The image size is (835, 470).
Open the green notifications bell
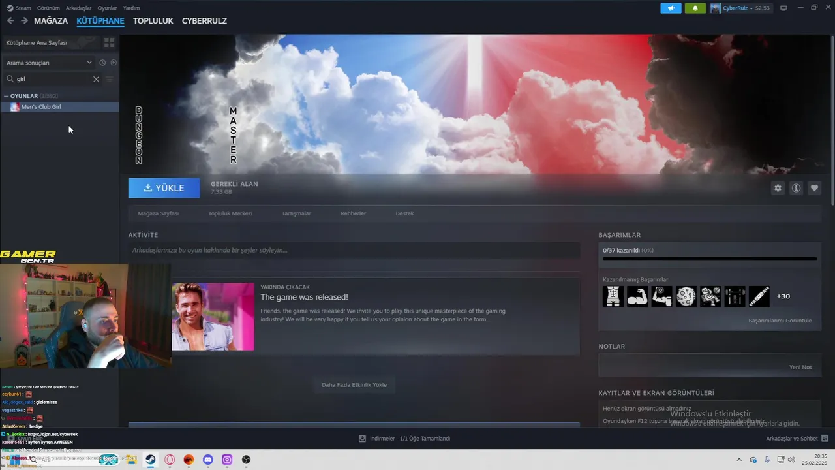695,8
